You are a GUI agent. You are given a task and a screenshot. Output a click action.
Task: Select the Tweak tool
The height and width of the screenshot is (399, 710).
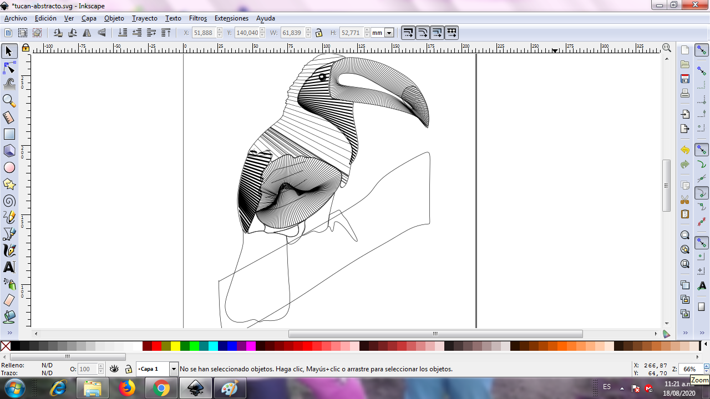pyautogui.click(x=9, y=84)
